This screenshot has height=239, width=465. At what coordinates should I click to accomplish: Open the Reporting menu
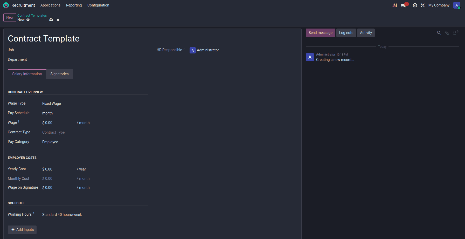[74, 5]
